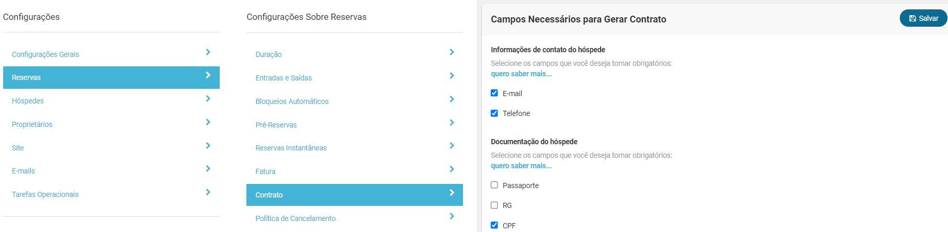Click the Salvar save button
The width and height of the screenshot is (948, 232).
tap(923, 18)
